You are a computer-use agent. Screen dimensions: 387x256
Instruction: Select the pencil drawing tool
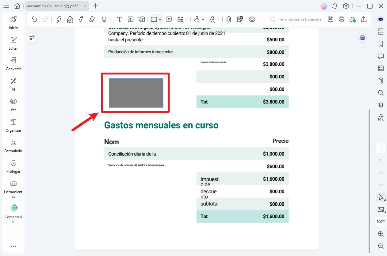click(81, 19)
